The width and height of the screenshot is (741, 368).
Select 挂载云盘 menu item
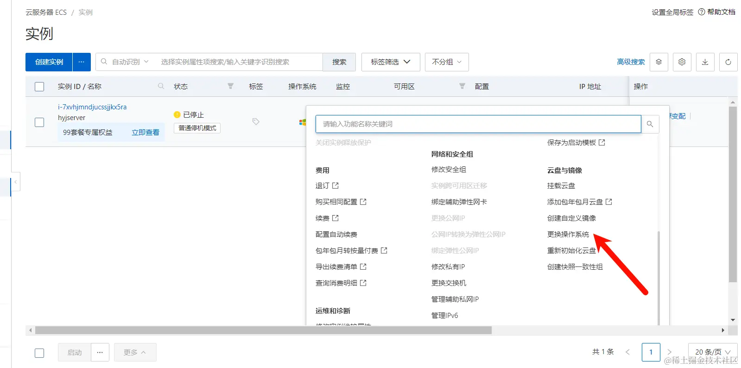[x=561, y=185]
